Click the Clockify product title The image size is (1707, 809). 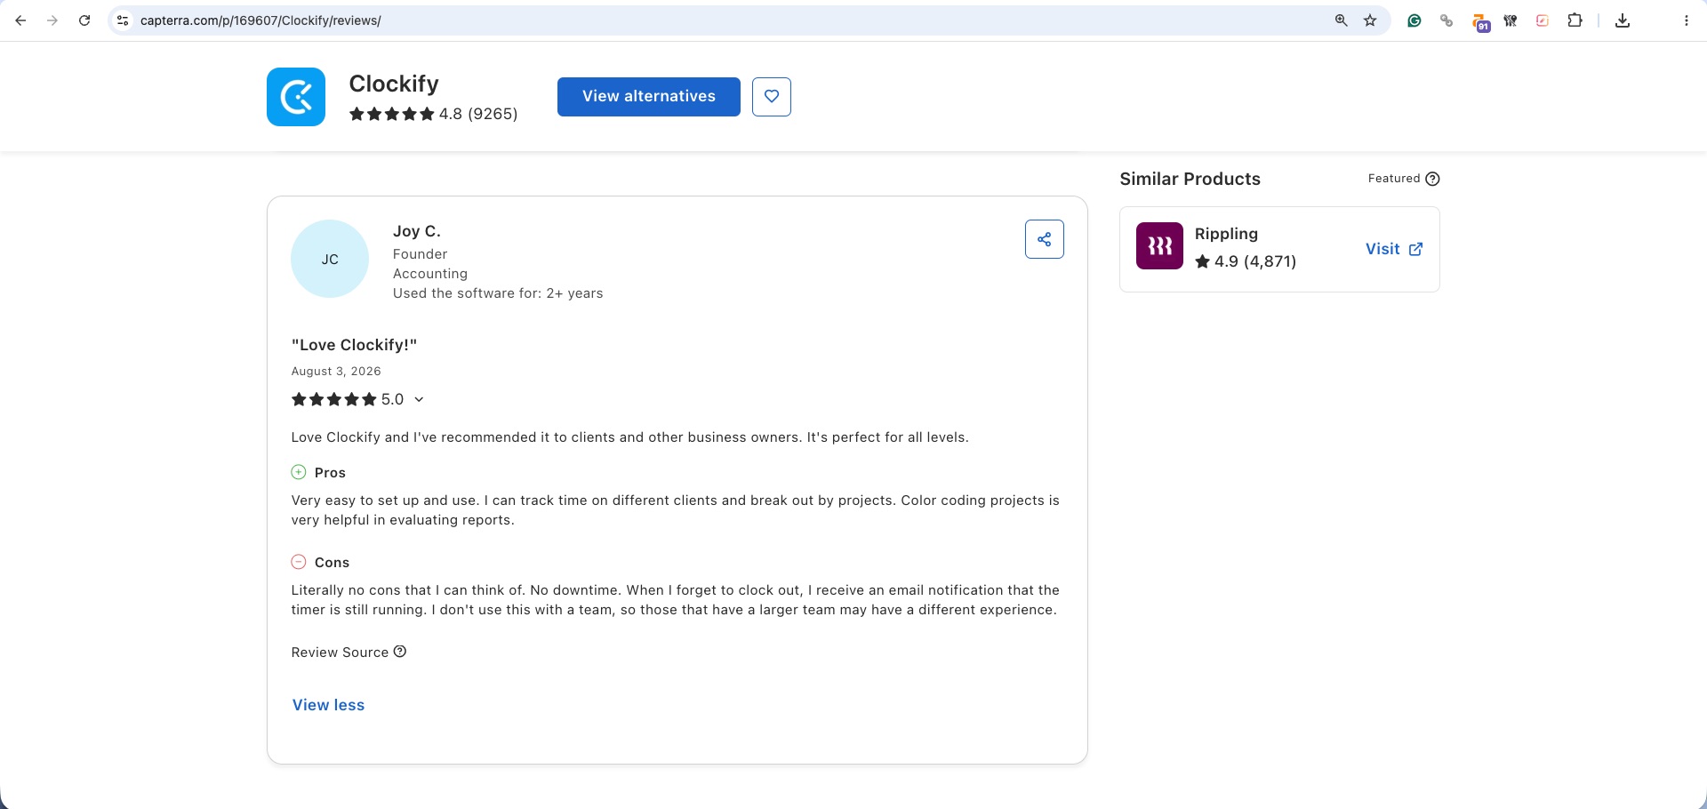point(394,84)
